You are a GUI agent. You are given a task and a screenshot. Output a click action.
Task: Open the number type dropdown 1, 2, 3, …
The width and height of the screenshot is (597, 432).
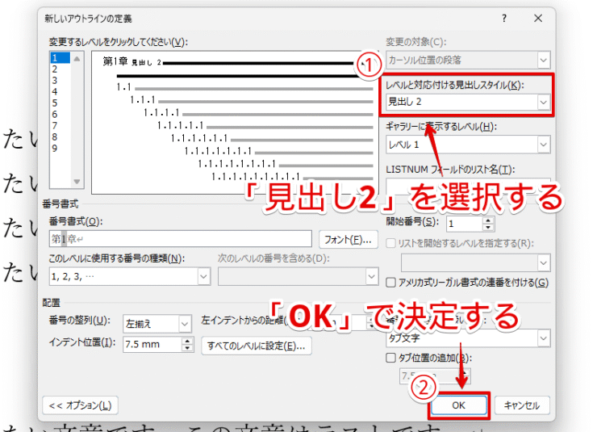tap(203, 277)
